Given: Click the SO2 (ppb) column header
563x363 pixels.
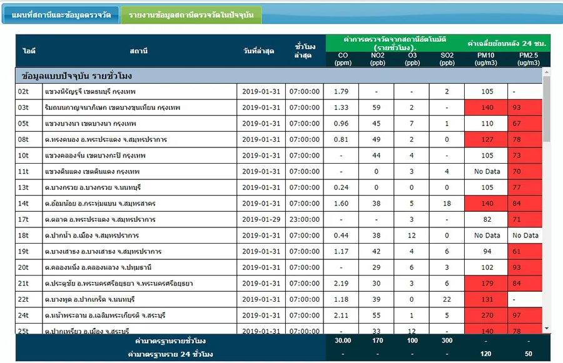Looking at the screenshot, I should 447,59.
